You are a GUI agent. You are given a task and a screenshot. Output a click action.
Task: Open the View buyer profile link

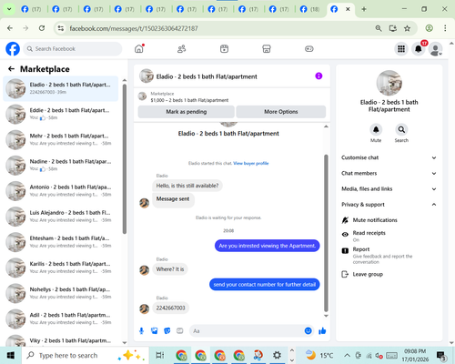[251, 163]
